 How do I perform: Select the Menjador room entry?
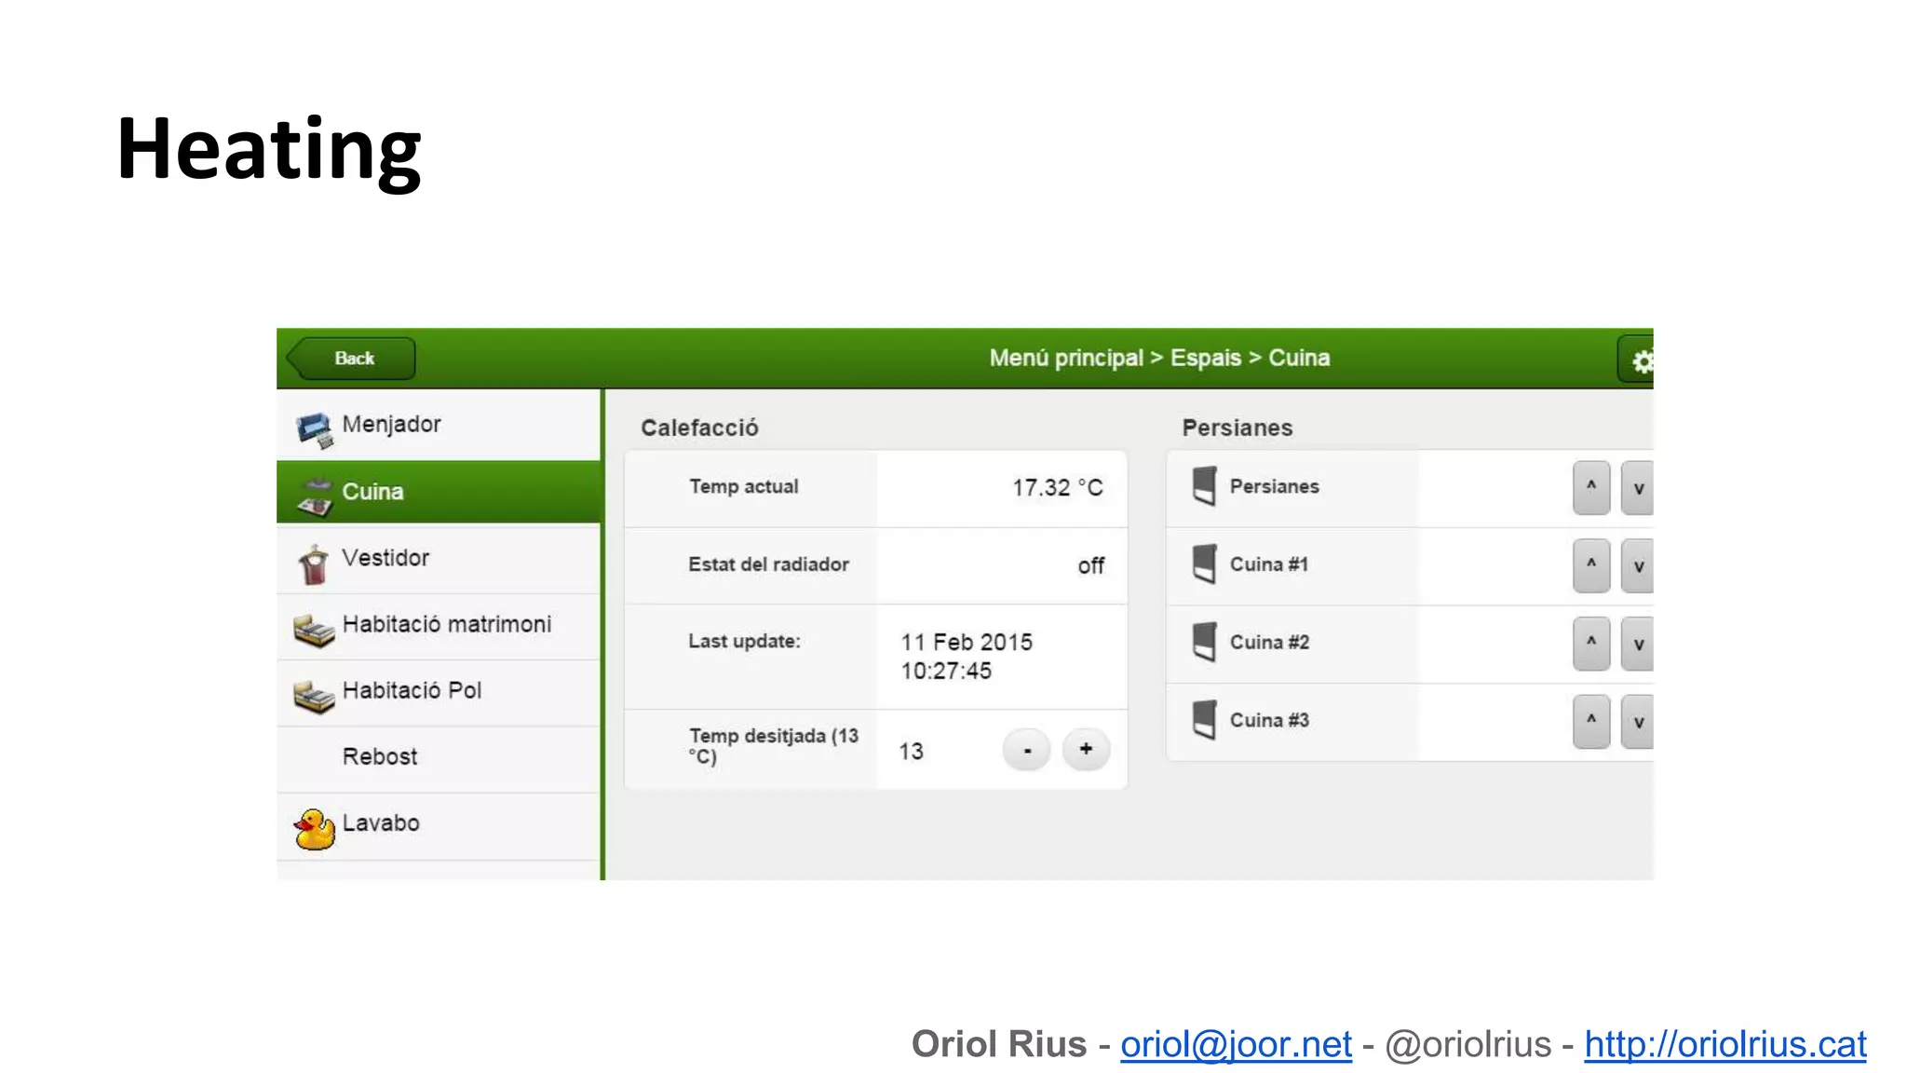pos(439,425)
